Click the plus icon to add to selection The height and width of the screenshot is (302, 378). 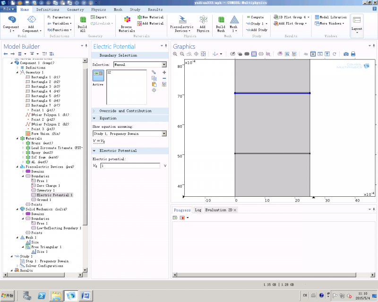point(164,72)
